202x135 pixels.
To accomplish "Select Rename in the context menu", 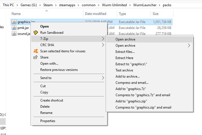I will pyautogui.click(x=69, y=112).
